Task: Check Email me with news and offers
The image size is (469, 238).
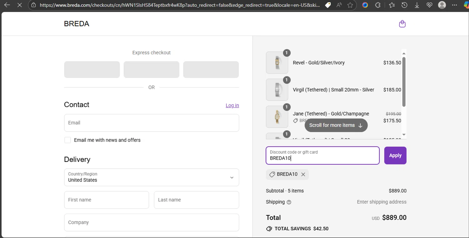Action: click(x=68, y=140)
